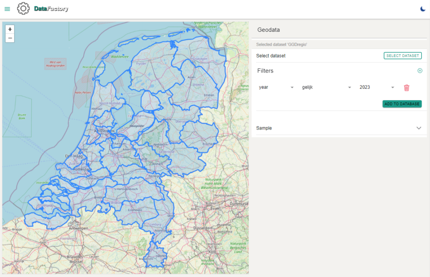Click the DataFactory gear logo
The image size is (430, 277).
(x=23, y=9)
